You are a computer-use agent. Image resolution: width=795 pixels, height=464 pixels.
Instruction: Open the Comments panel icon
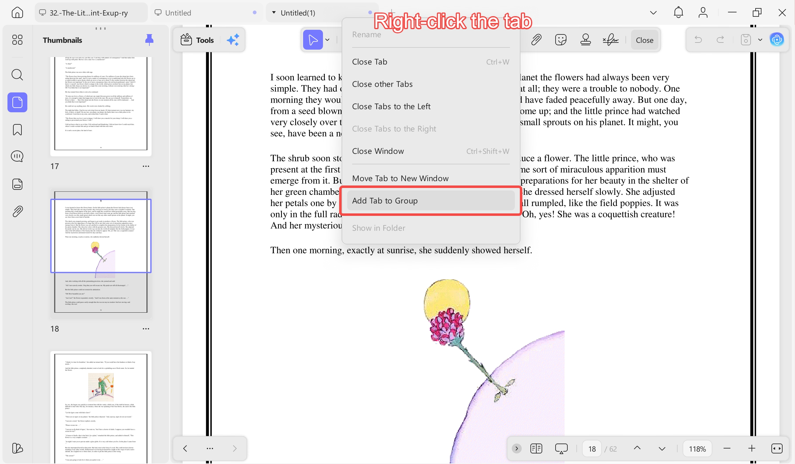click(x=17, y=157)
